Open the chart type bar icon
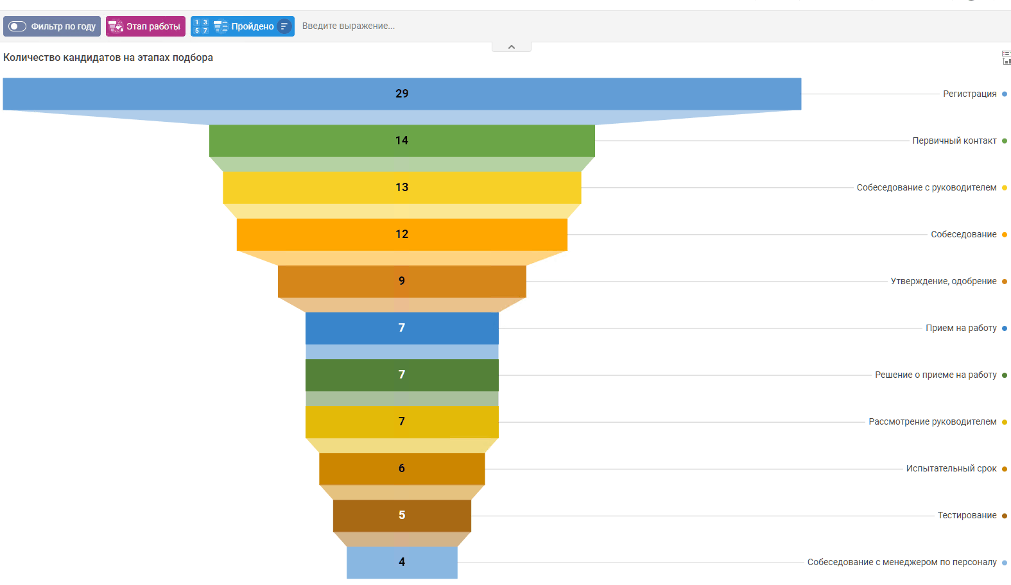 point(1007,62)
